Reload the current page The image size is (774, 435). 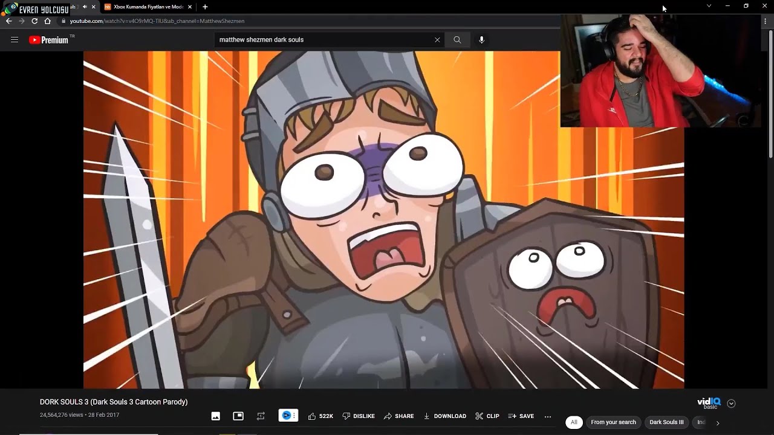[x=34, y=21]
